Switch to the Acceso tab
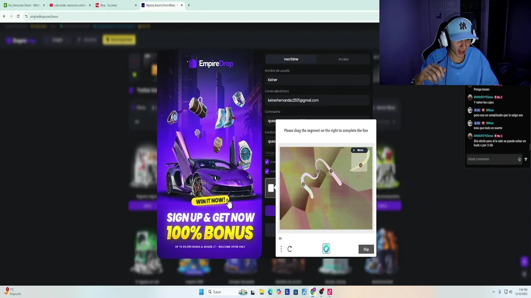The image size is (531, 298). pos(343,59)
